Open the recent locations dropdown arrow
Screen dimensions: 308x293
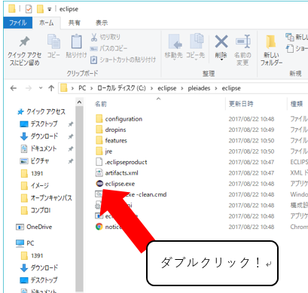pyautogui.click(x=41, y=88)
